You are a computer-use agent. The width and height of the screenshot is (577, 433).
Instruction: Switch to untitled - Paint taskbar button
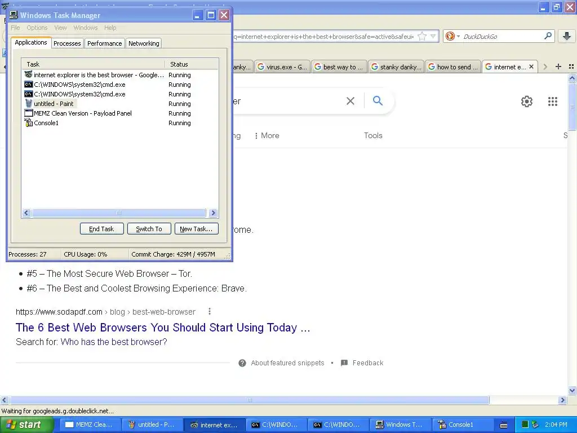point(152,425)
